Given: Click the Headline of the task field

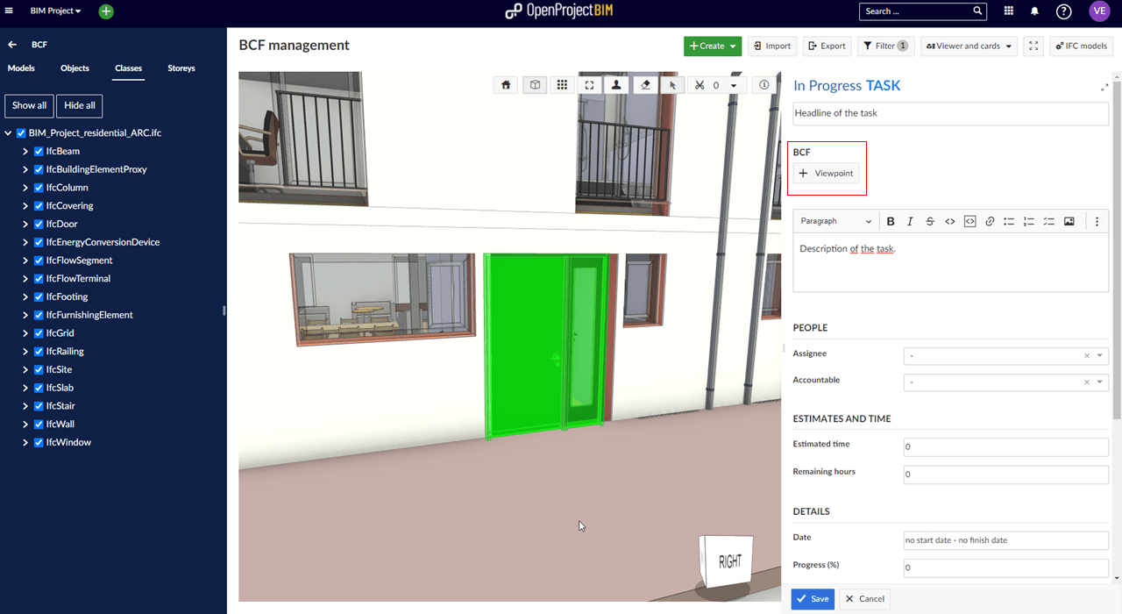Looking at the screenshot, I should pos(950,113).
